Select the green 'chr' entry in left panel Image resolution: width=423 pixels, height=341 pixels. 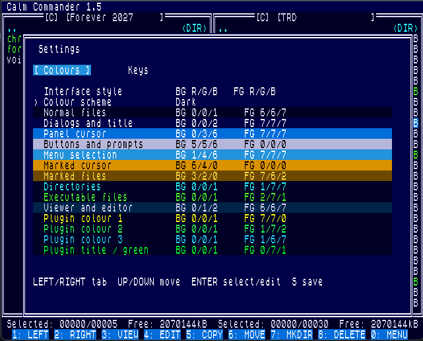[15, 39]
